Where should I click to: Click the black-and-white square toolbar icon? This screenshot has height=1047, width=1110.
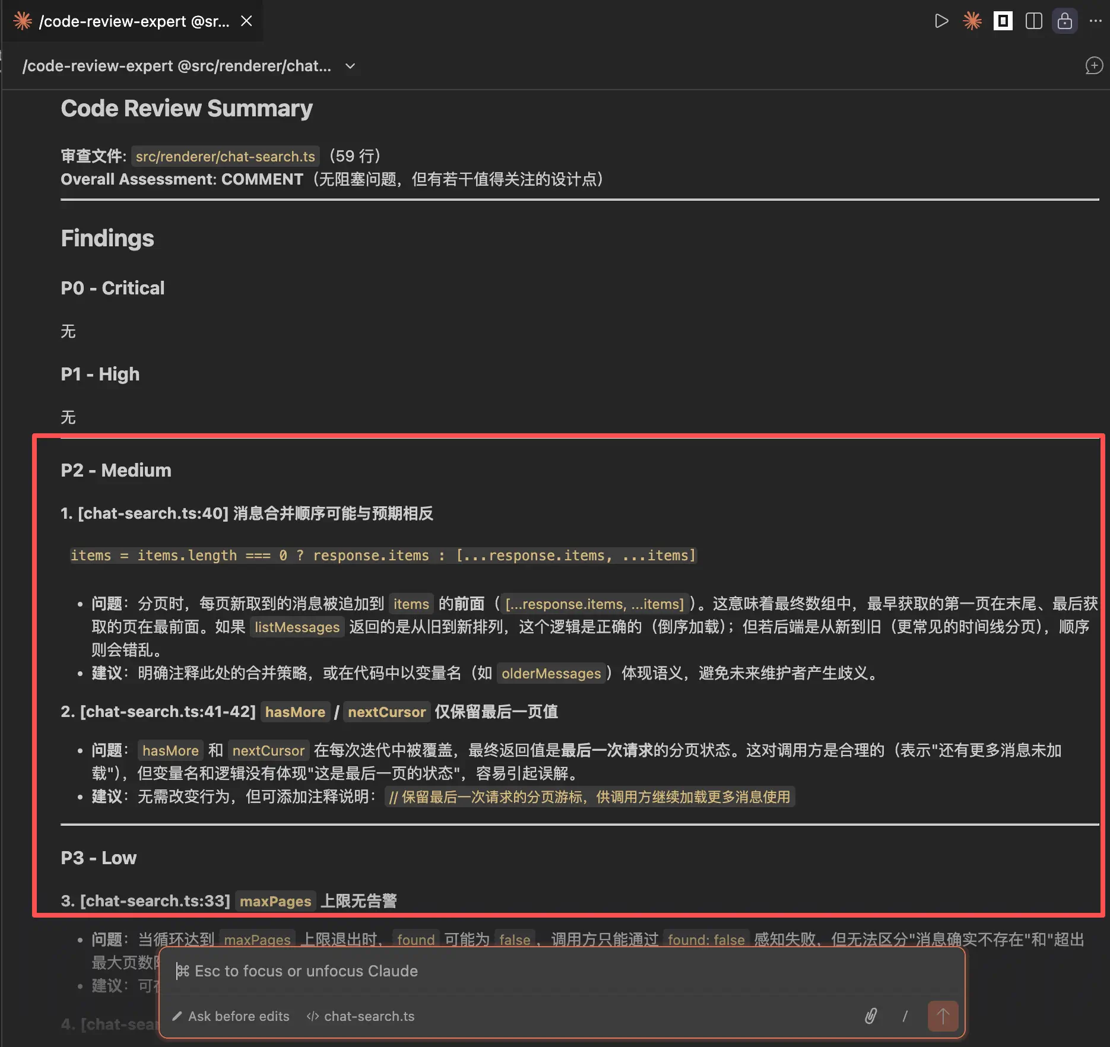[x=1003, y=21]
